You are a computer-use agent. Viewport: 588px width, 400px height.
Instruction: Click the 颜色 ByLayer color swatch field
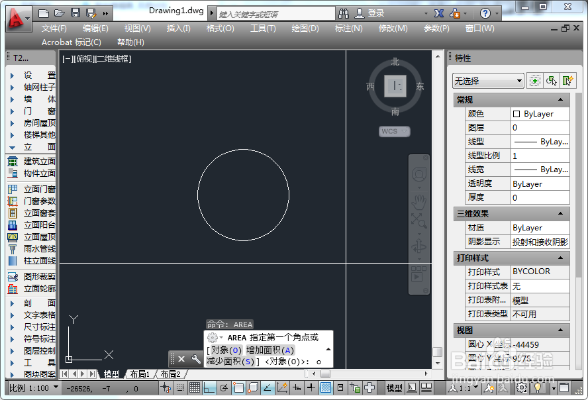pyautogui.click(x=540, y=114)
